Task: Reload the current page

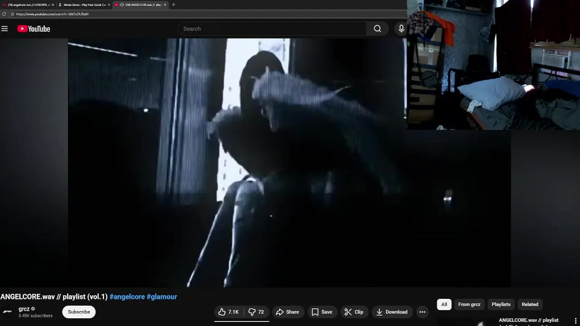Action: click(4, 14)
